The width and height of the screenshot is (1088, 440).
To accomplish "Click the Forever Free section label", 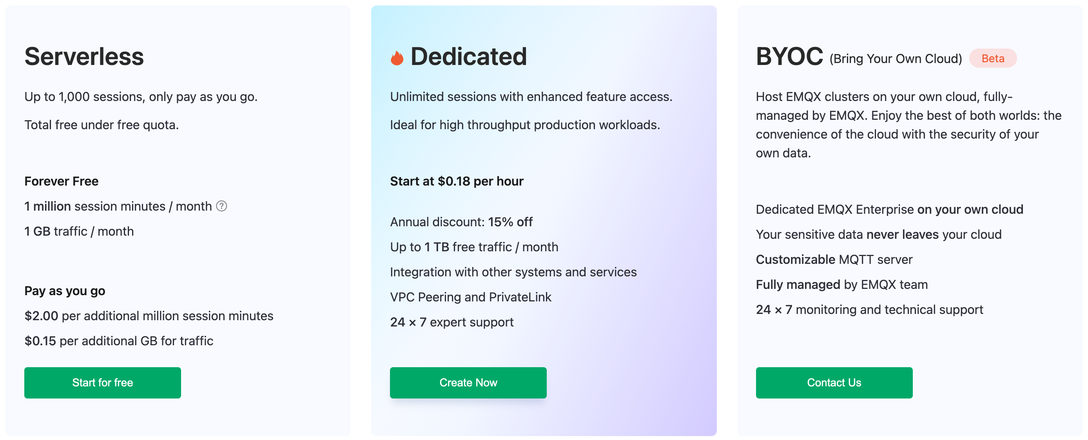I will pos(61,181).
